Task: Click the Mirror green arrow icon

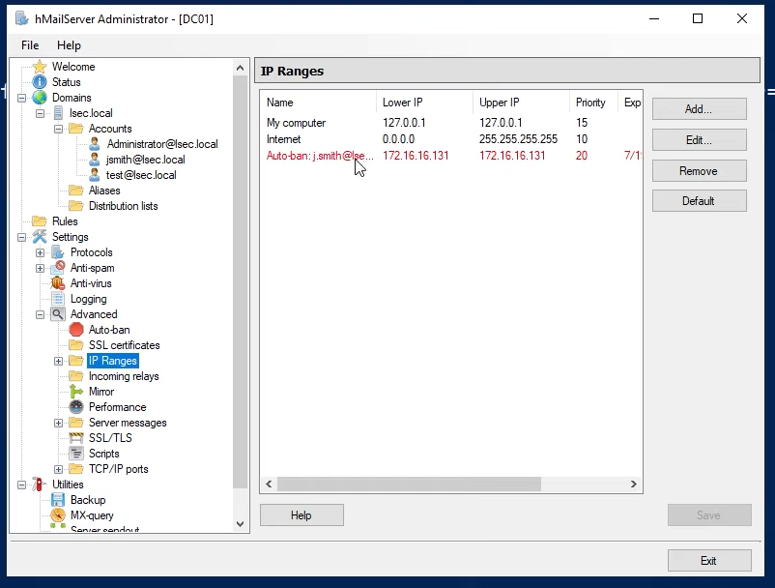Action: 76,392
